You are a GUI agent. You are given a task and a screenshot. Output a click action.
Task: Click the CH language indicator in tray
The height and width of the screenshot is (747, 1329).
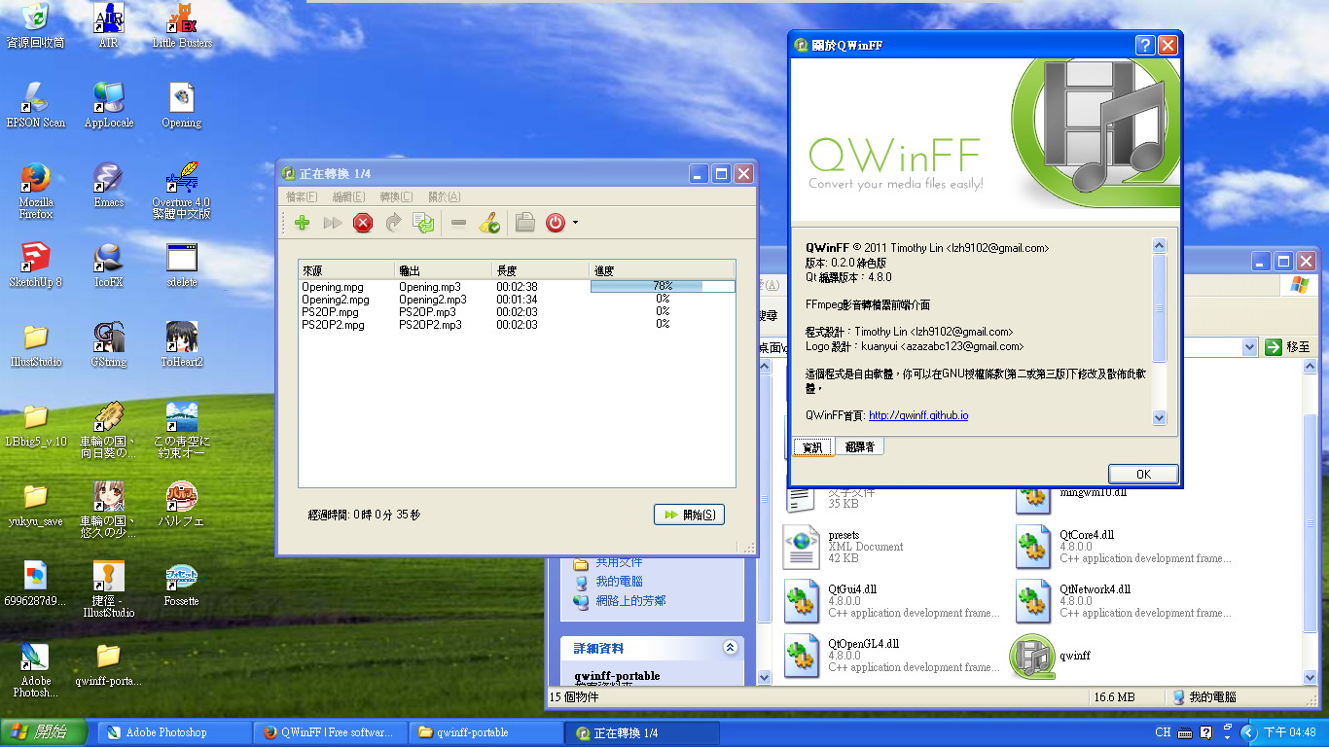[x=1163, y=732]
